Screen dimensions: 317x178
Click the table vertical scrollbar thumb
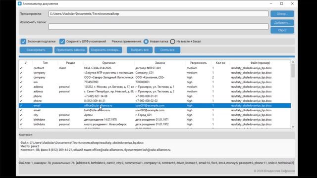coord(293,71)
